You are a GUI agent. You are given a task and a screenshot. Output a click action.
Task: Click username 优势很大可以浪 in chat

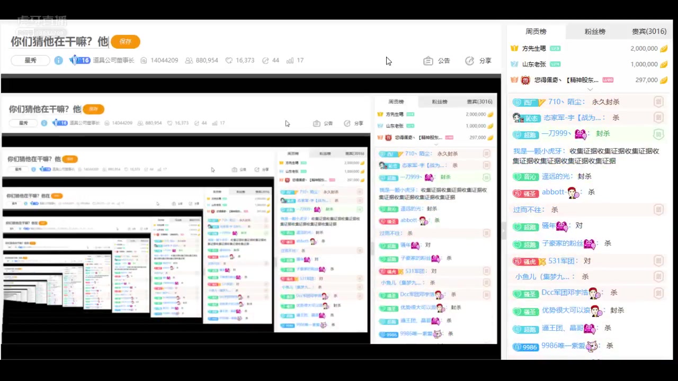(566, 310)
